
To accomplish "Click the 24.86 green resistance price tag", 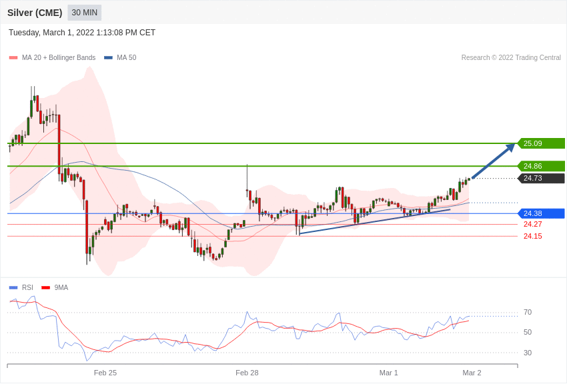I will point(541,166).
